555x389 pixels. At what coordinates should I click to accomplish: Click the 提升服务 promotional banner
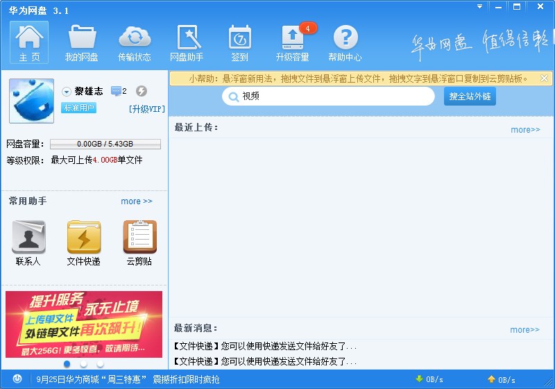tap(84, 324)
